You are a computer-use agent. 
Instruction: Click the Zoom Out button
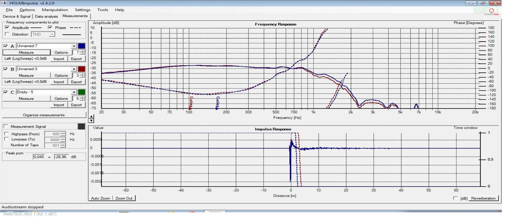pos(124,198)
